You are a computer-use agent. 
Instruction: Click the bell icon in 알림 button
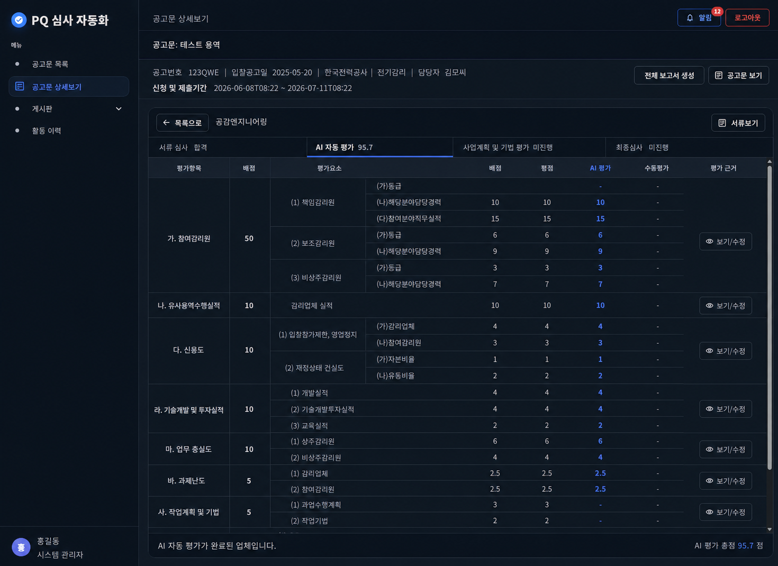click(690, 18)
